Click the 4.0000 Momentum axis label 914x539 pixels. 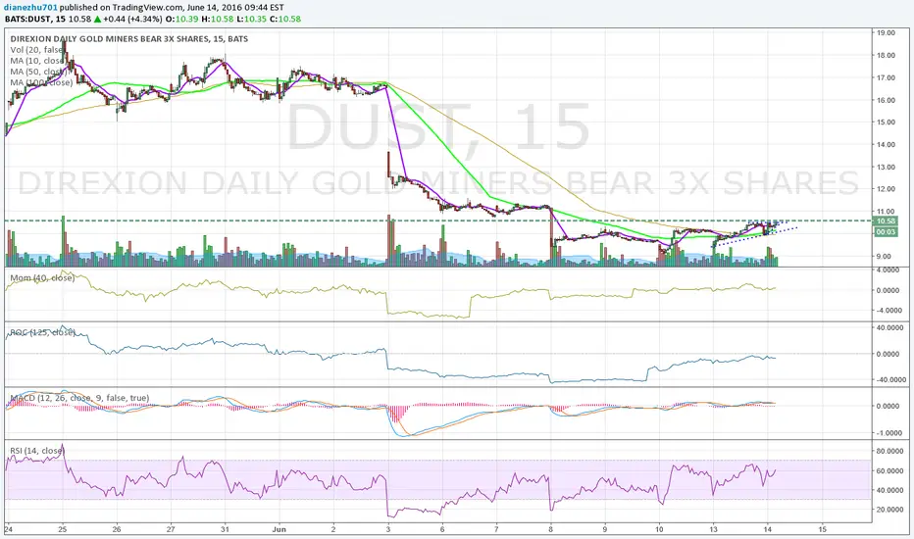(888, 270)
